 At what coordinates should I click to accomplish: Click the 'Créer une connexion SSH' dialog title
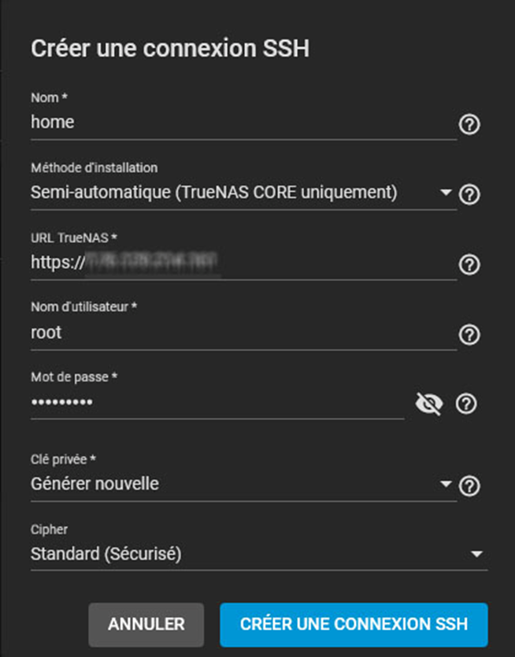[170, 49]
